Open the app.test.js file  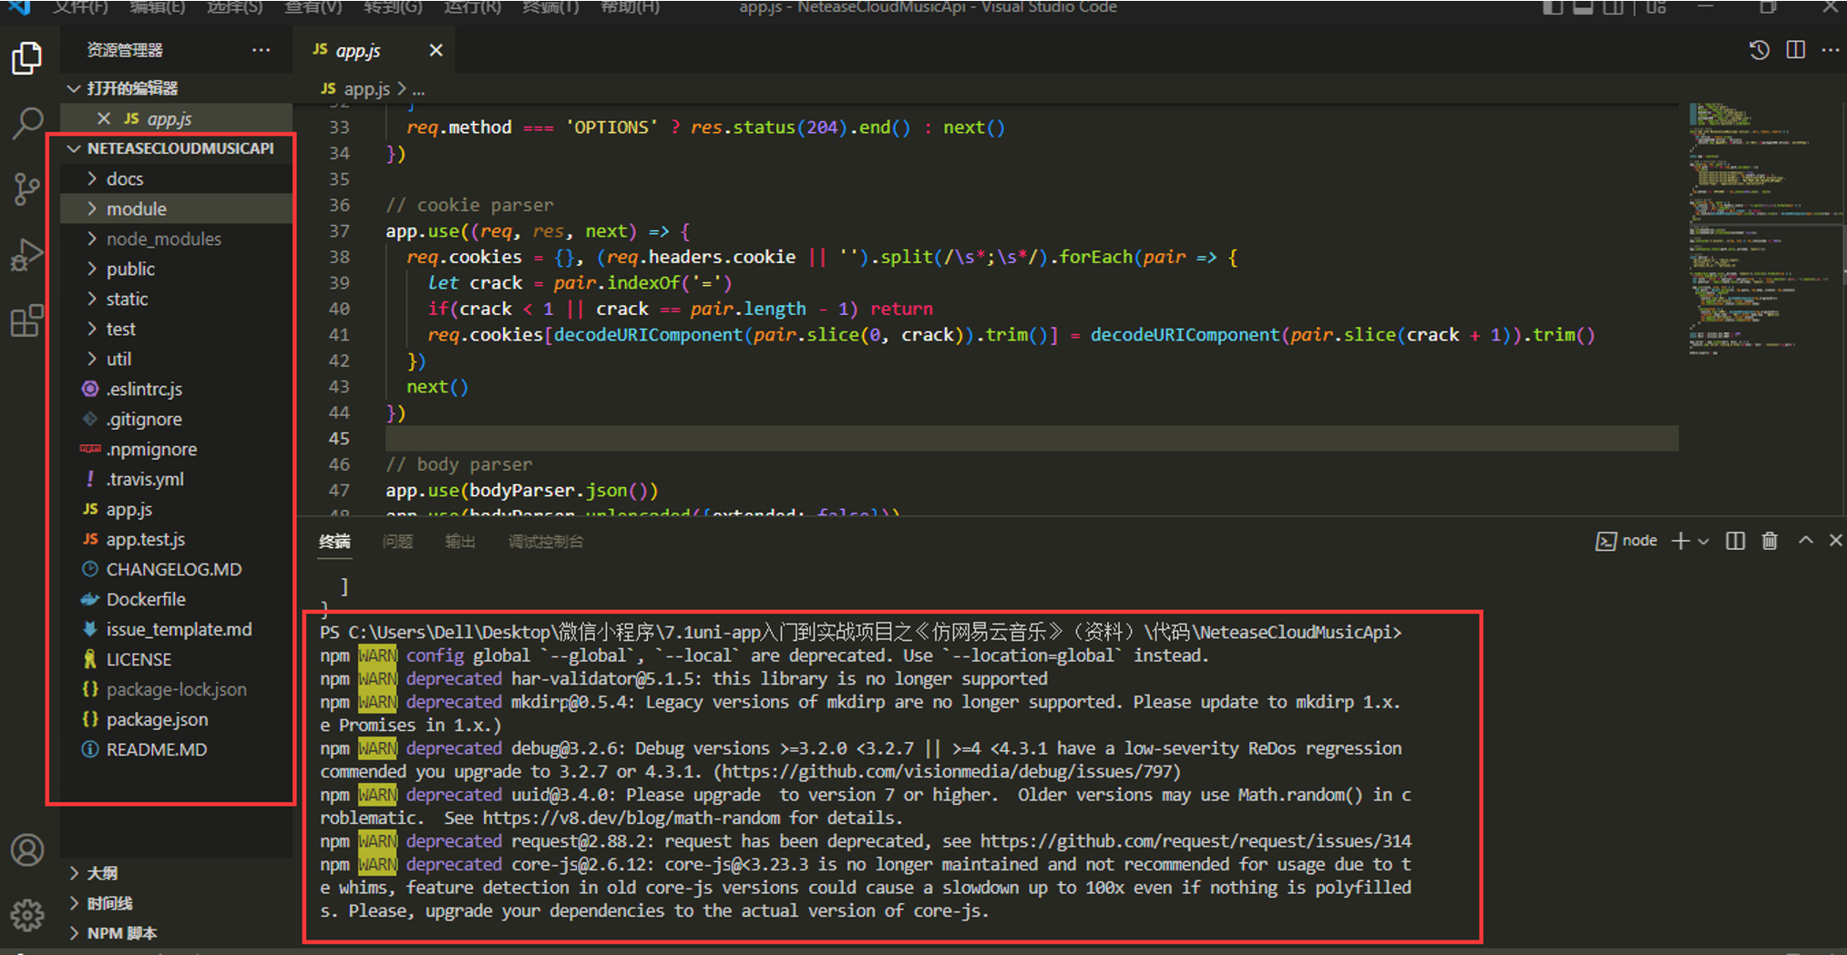click(178, 539)
